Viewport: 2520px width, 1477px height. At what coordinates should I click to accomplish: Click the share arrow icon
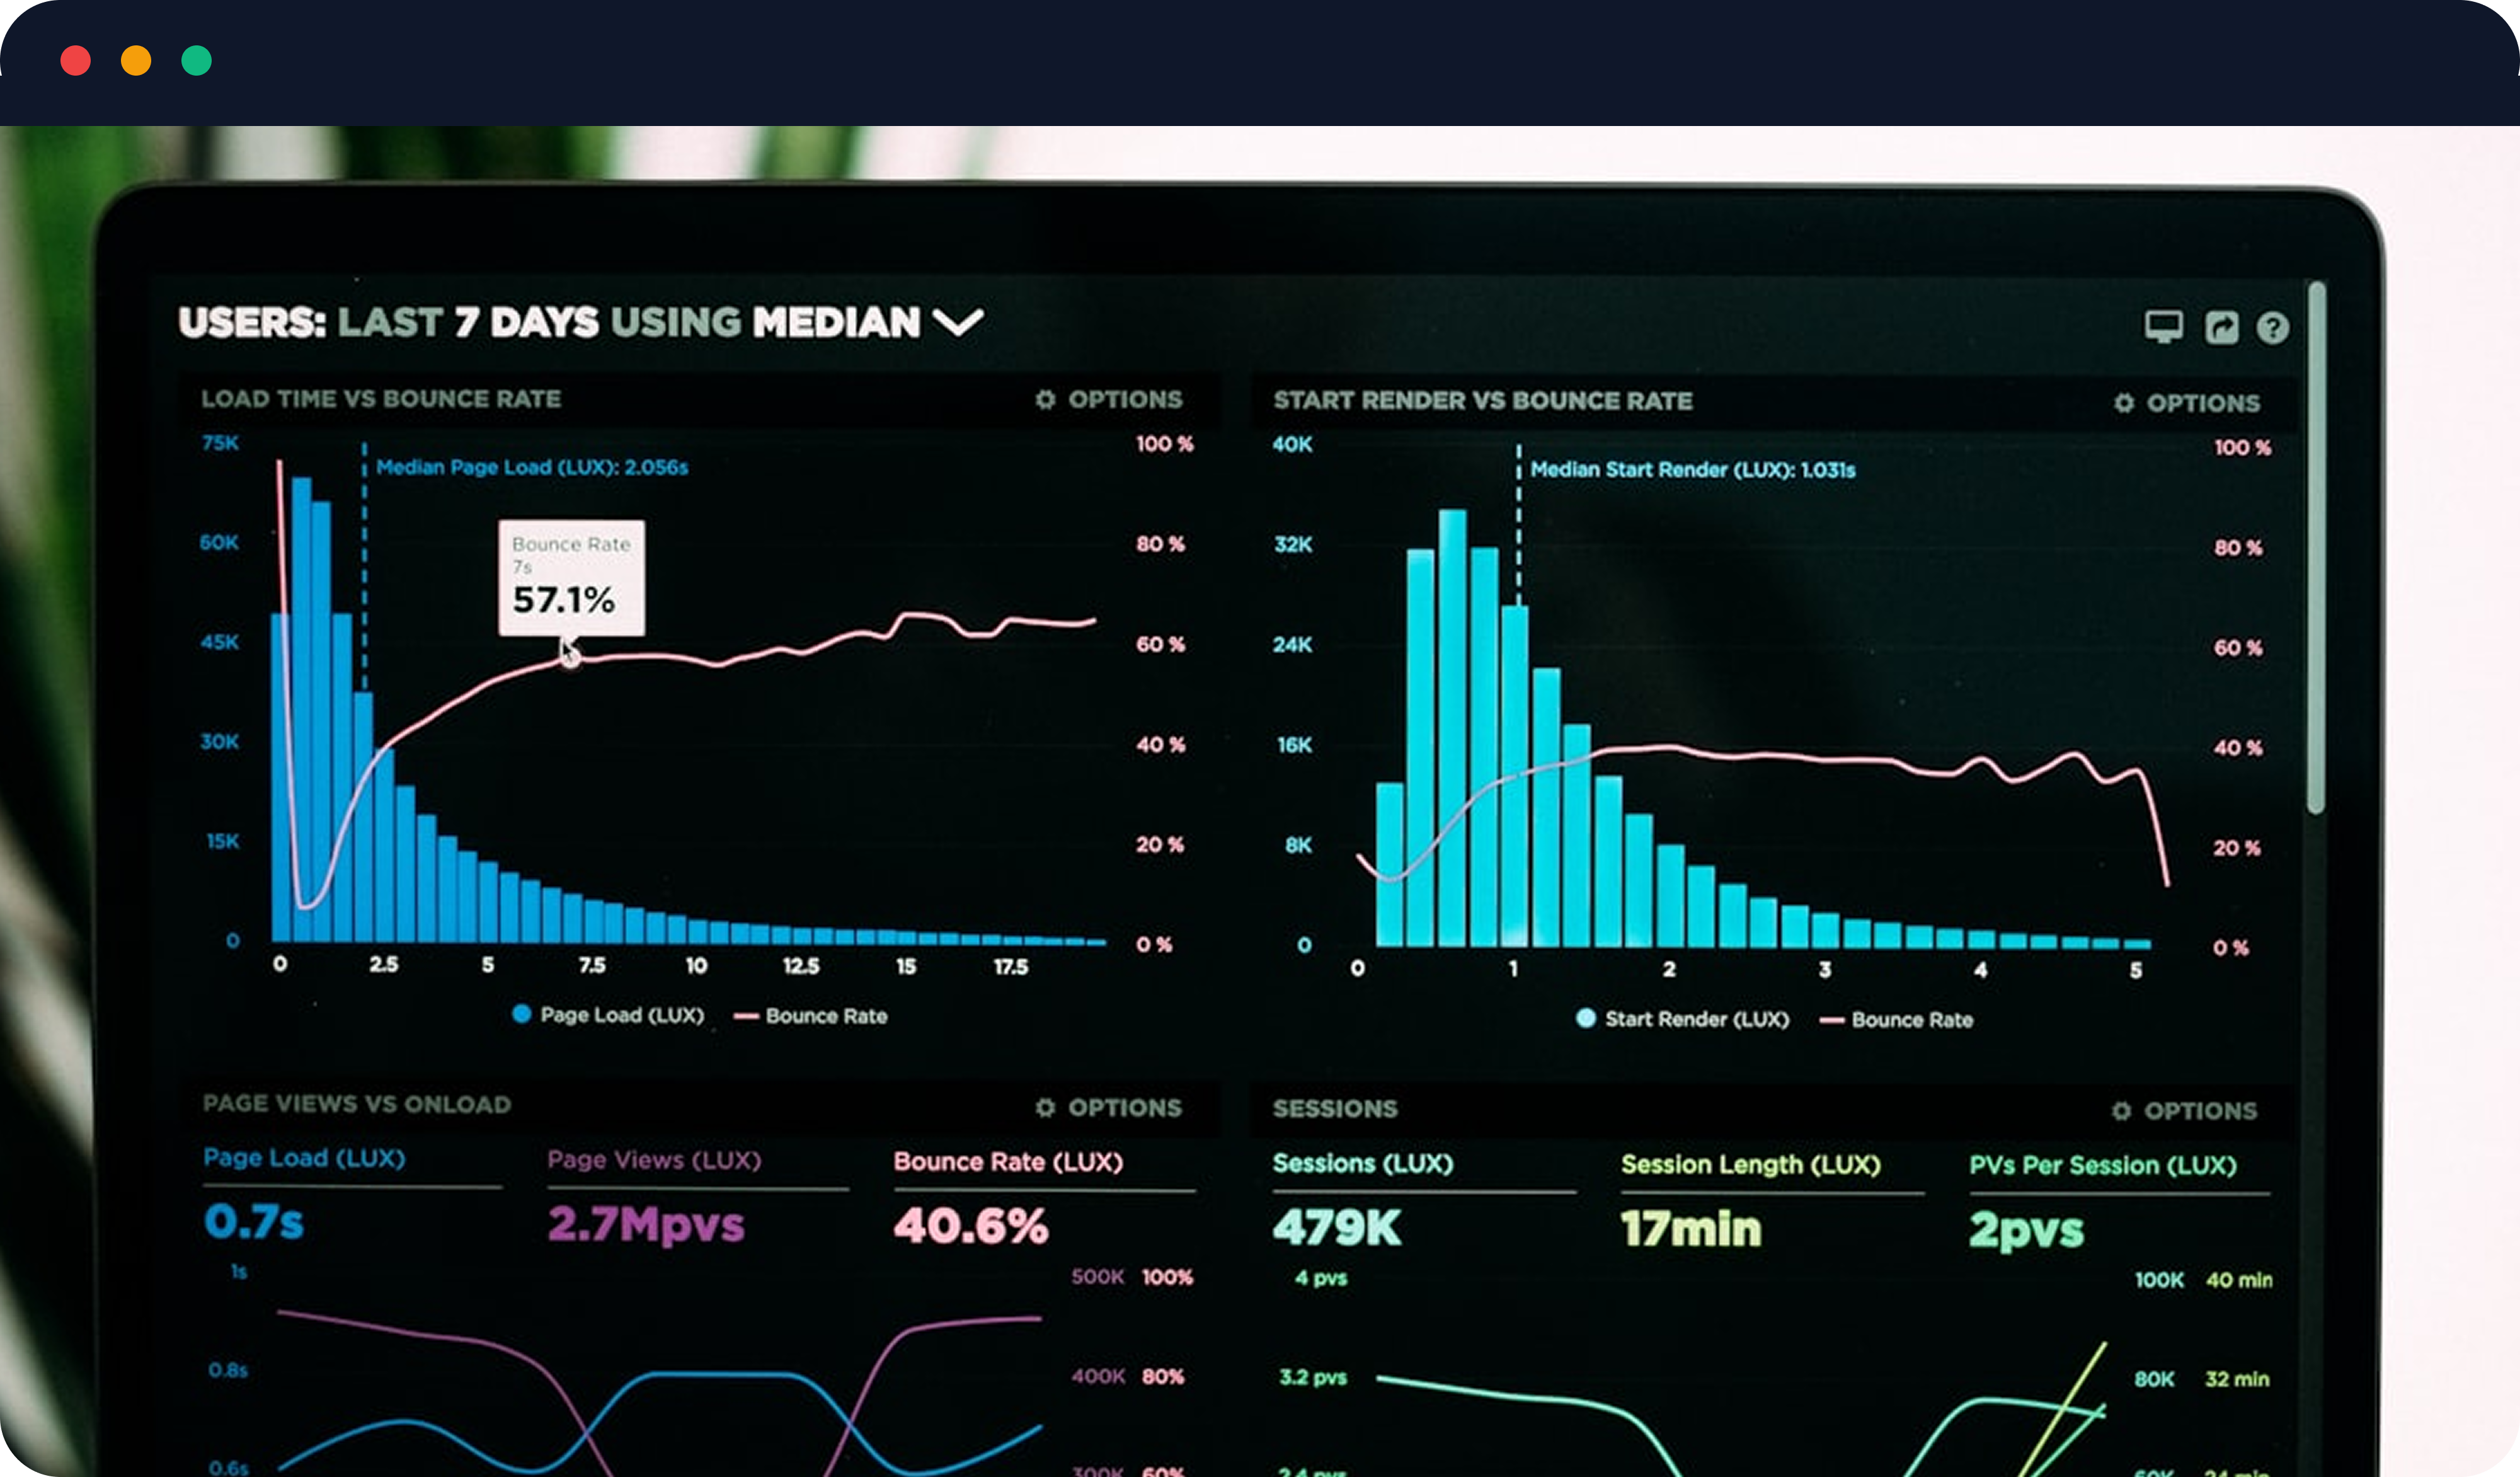coord(2221,327)
